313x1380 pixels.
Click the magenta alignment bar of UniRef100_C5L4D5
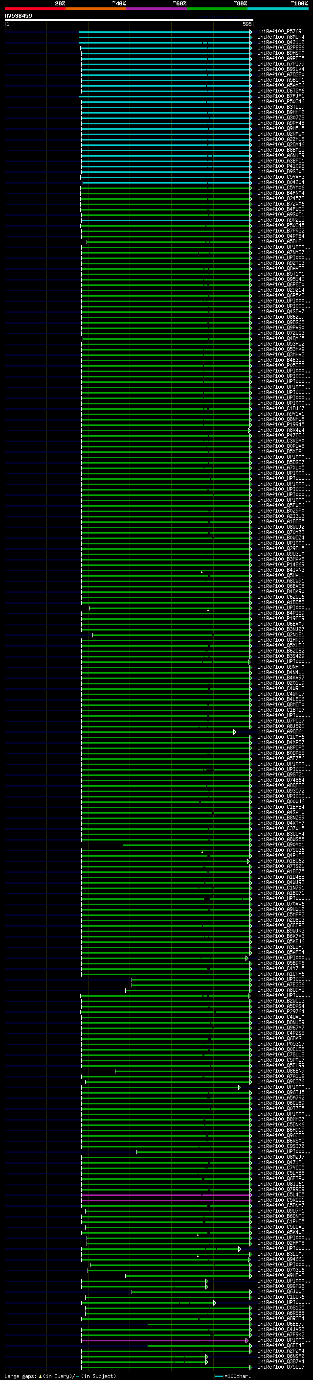[x=166, y=1195]
